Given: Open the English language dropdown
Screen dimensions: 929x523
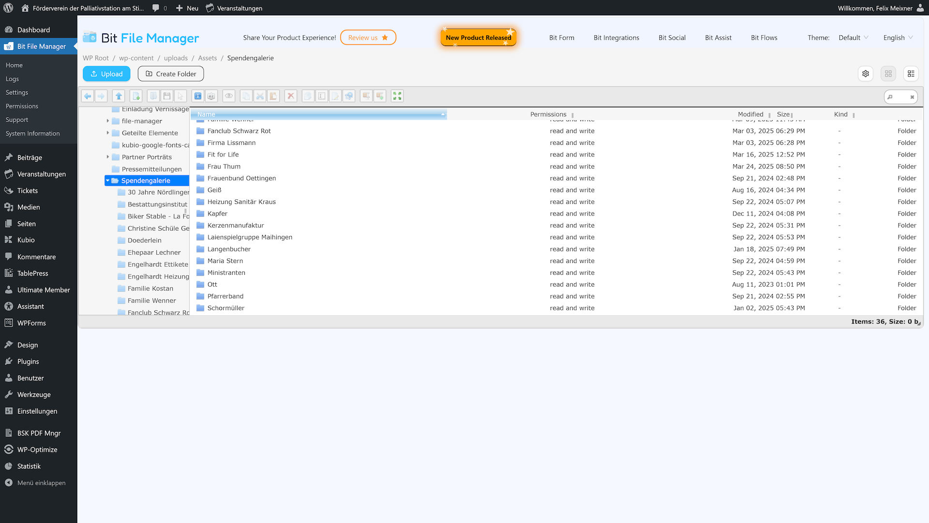Looking at the screenshot, I should (898, 37).
